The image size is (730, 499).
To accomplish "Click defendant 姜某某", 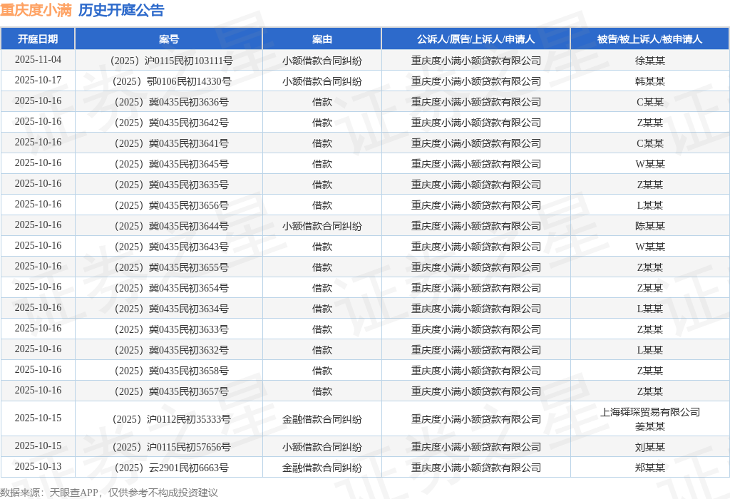I will (650, 426).
